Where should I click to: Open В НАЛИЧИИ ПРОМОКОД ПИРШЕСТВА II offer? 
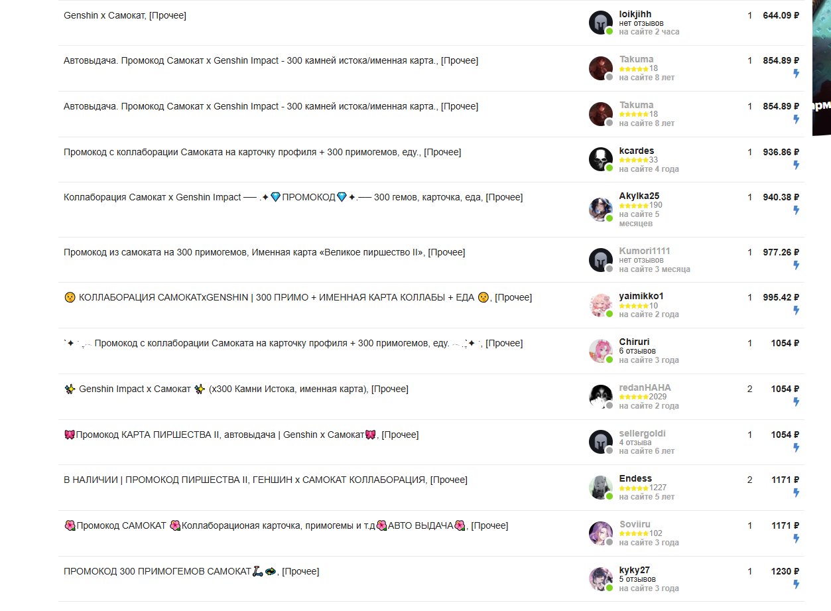tap(265, 480)
